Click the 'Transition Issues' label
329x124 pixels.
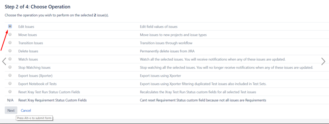[31, 43]
